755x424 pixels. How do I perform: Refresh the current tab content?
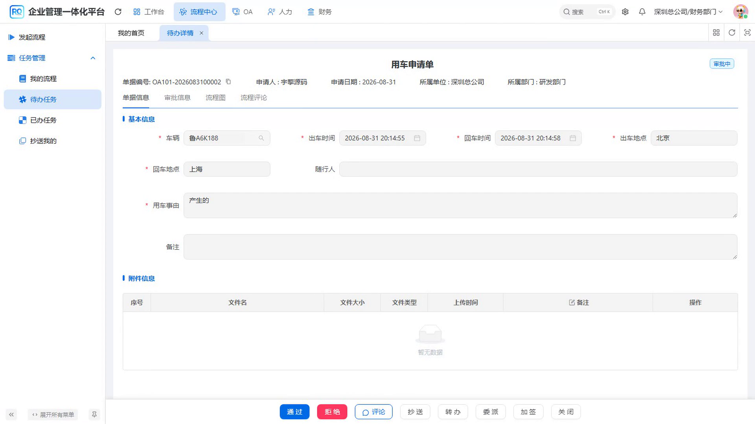coord(732,33)
